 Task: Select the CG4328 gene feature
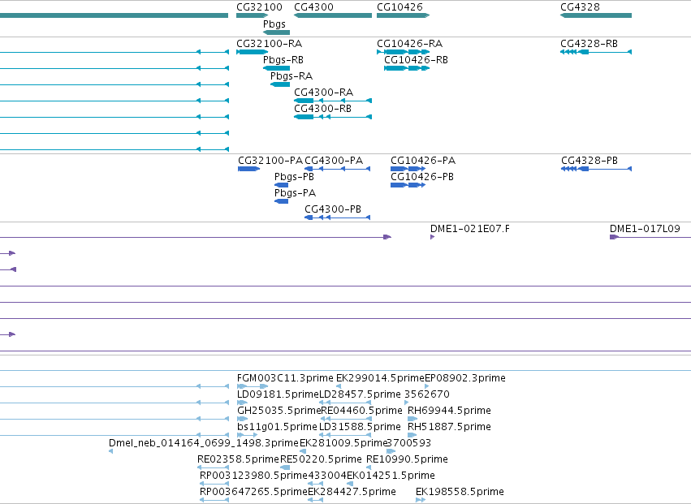596,15
